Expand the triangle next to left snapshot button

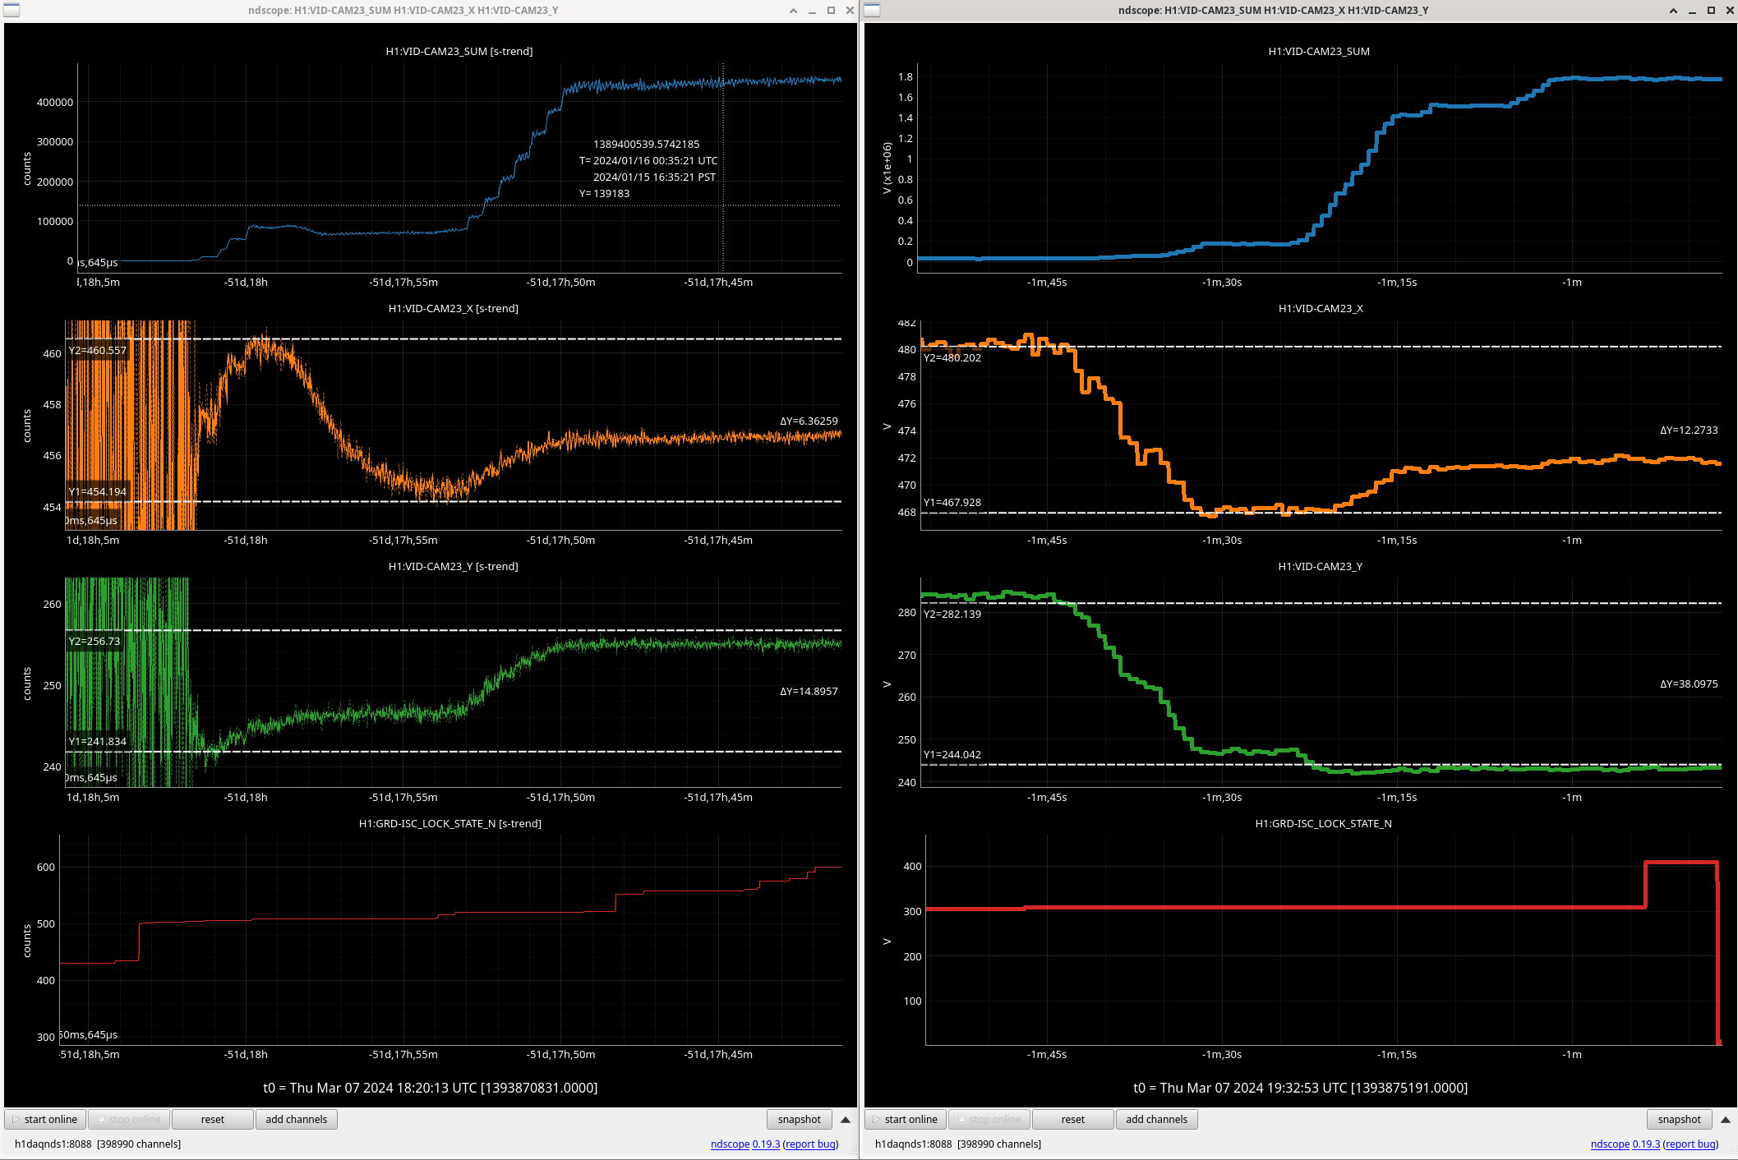point(845,1119)
